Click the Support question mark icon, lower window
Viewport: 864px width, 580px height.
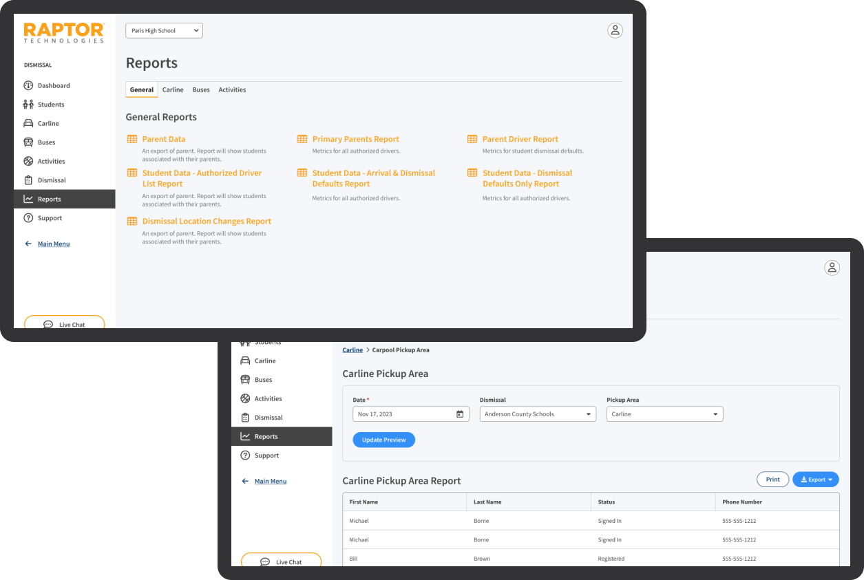coord(245,455)
